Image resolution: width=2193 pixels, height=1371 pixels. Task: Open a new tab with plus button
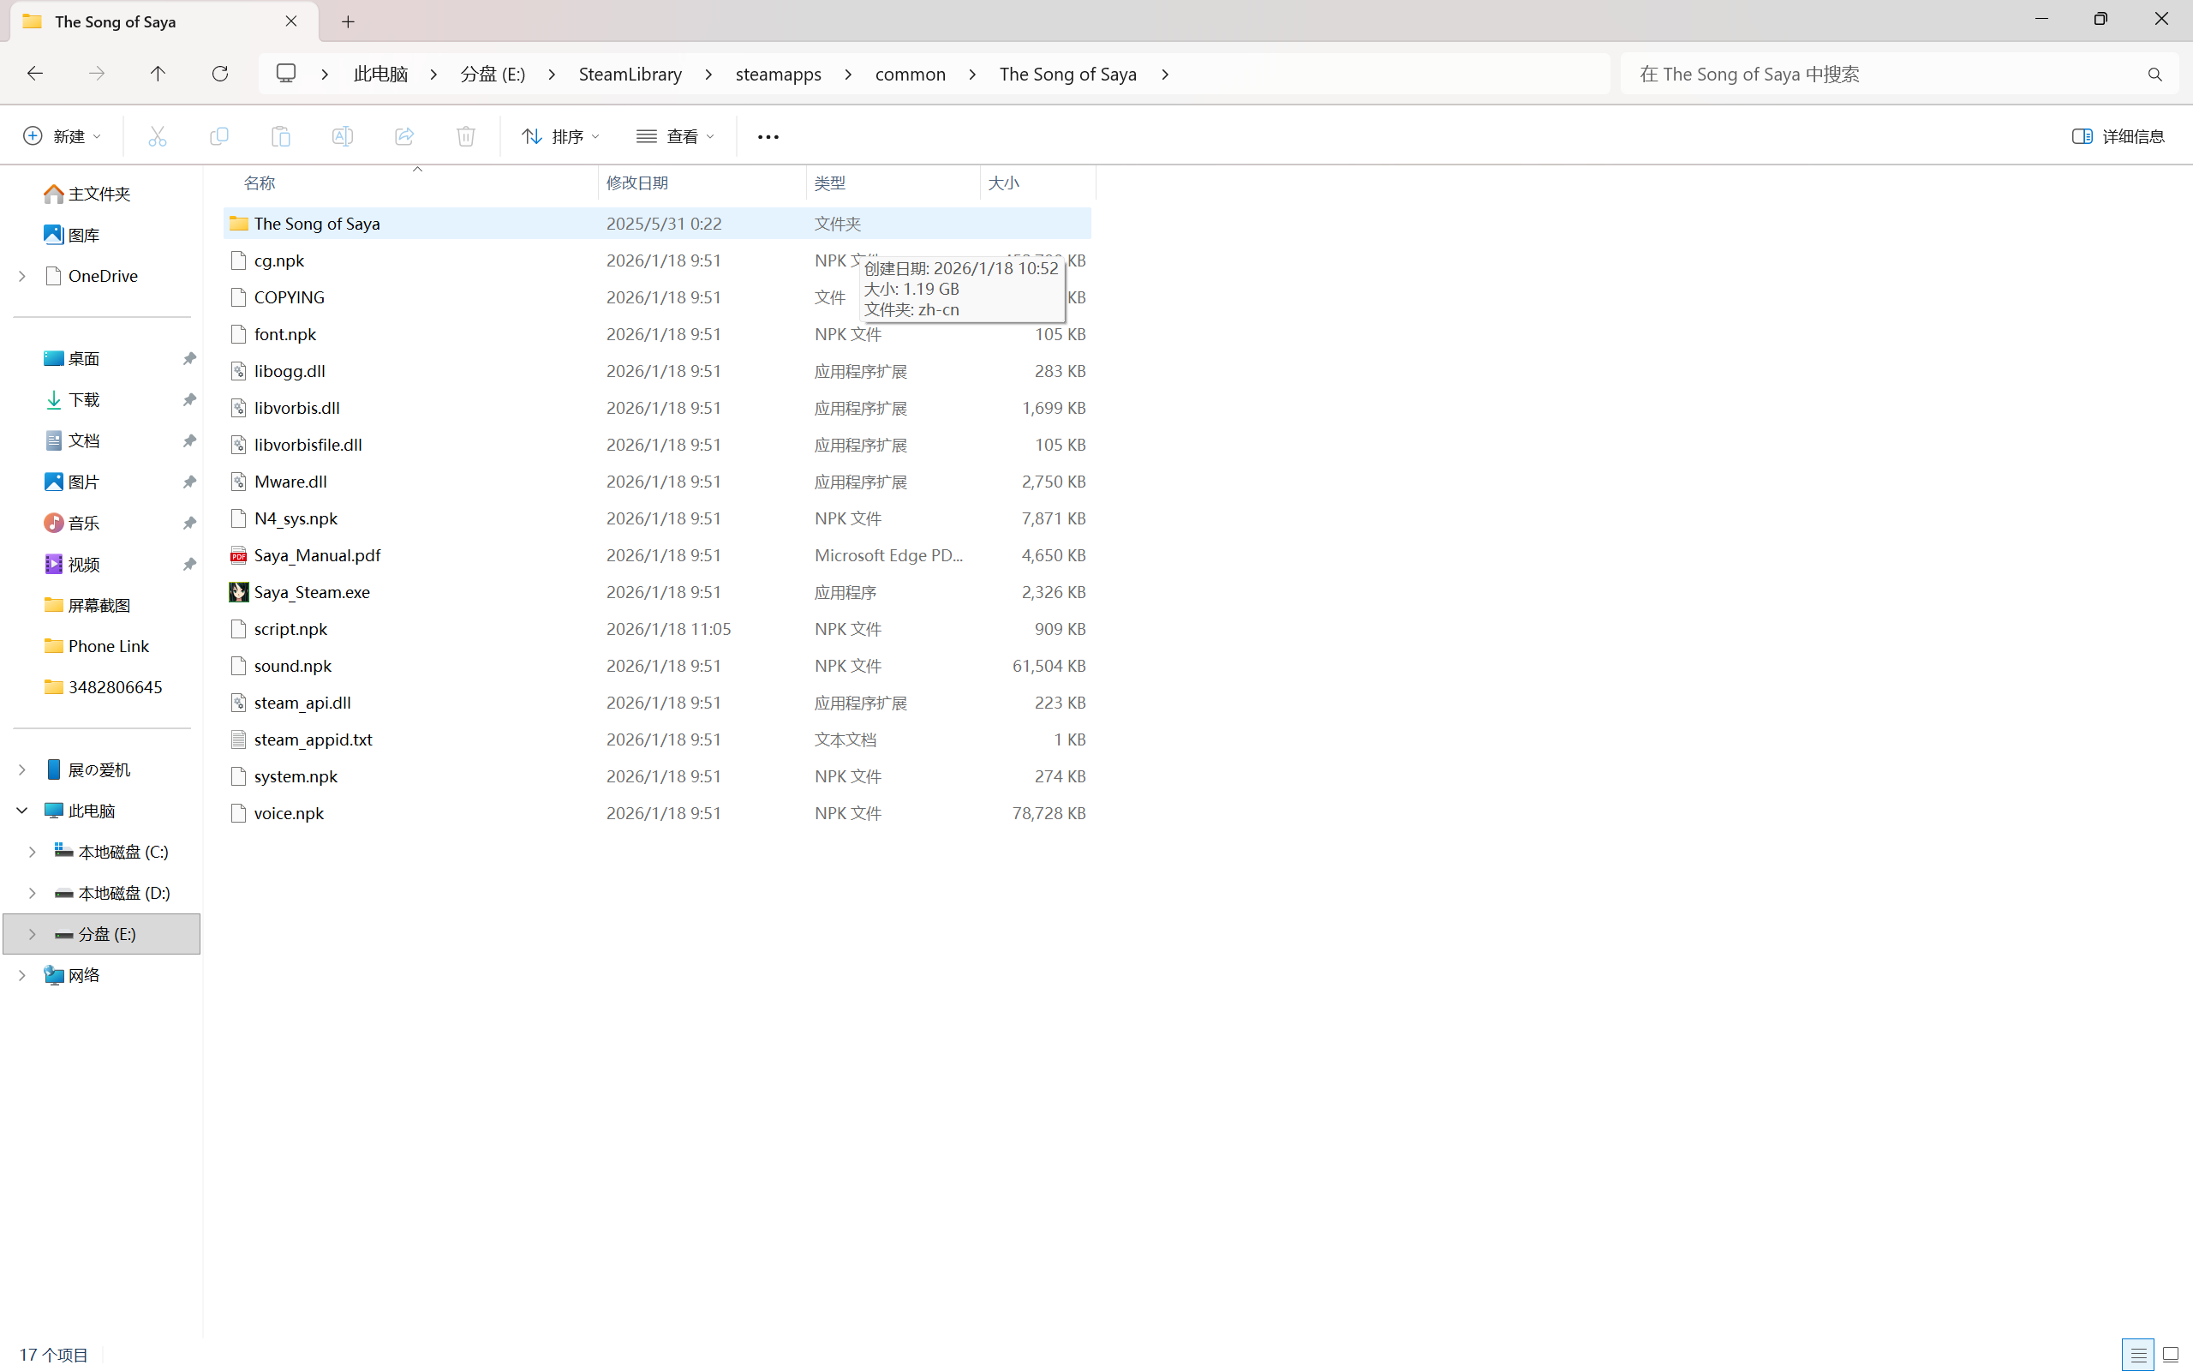pos(348,21)
